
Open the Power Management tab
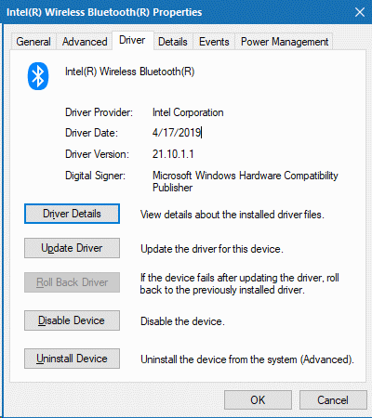pyautogui.click(x=285, y=42)
